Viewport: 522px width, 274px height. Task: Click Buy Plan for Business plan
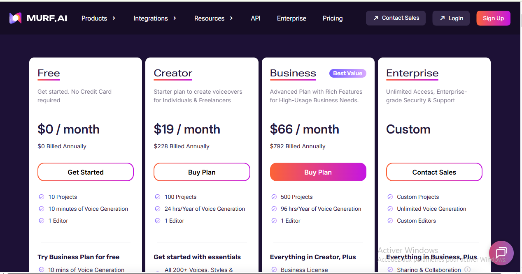318,172
